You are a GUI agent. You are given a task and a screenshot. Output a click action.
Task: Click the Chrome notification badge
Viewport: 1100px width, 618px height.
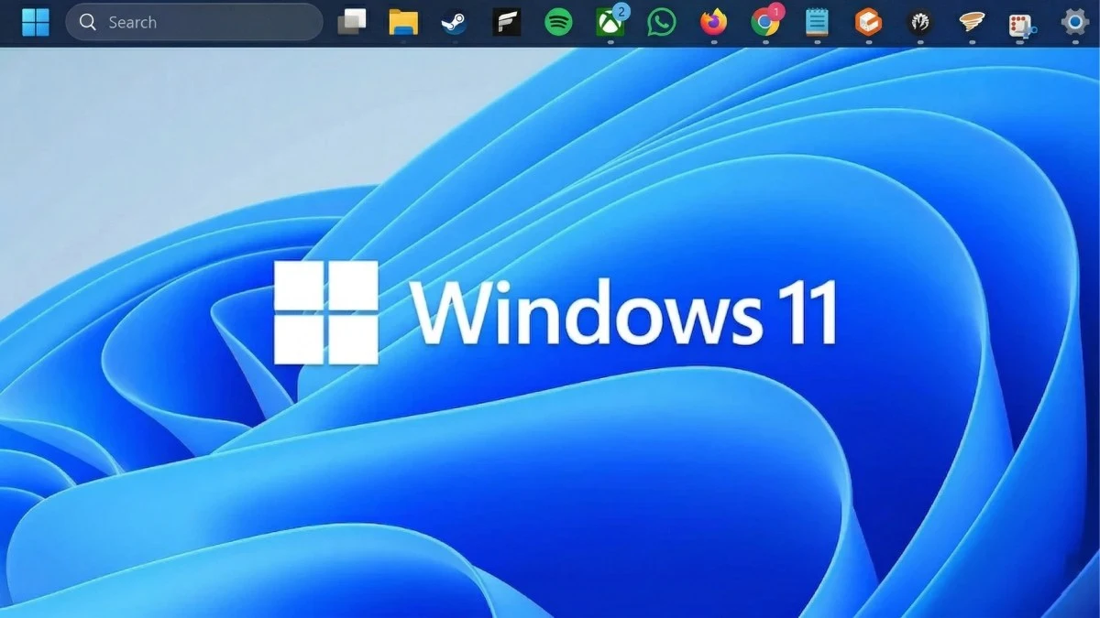(x=776, y=12)
